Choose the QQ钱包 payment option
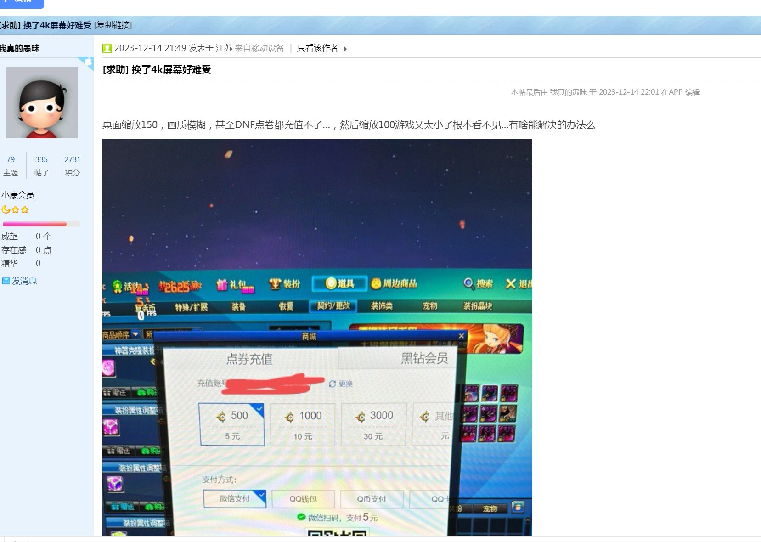761x542 pixels. [303, 499]
